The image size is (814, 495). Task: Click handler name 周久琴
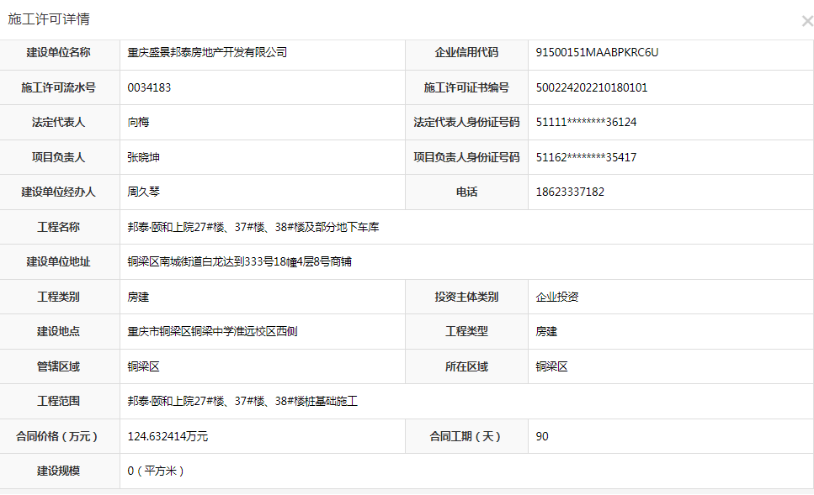(x=143, y=192)
